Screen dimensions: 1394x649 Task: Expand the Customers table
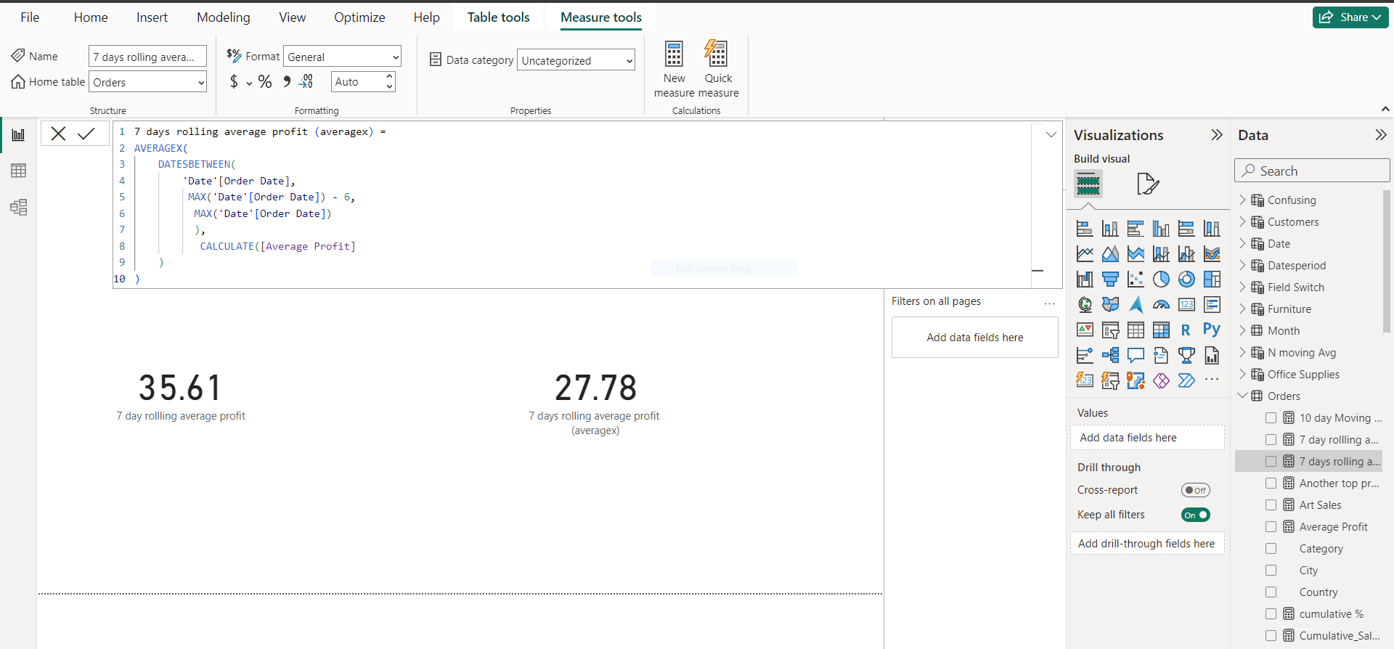click(1242, 222)
